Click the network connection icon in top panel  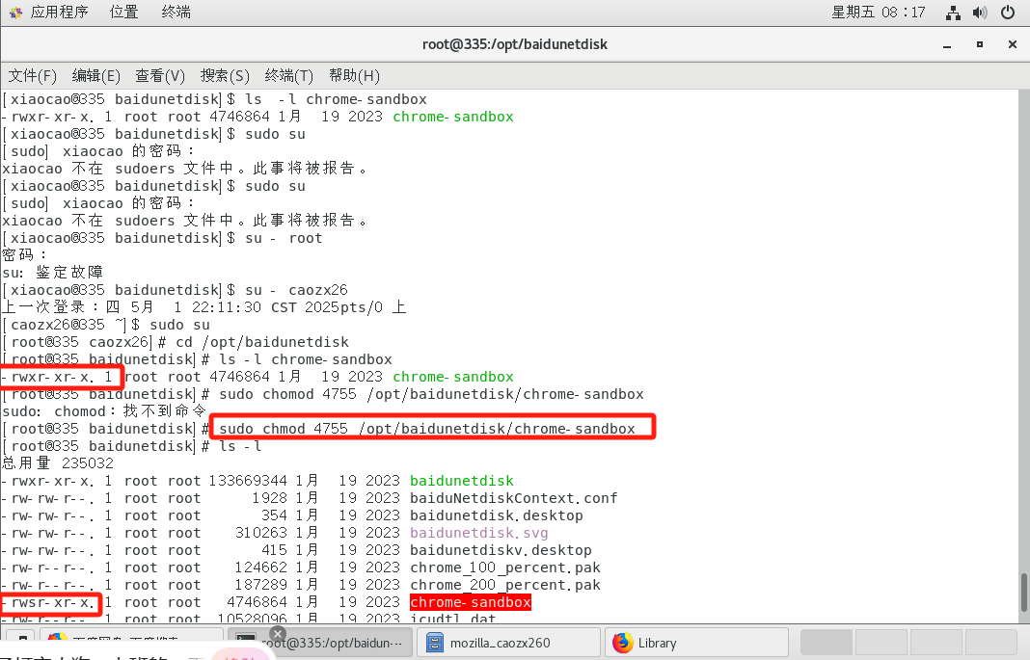(x=953, y=13)
